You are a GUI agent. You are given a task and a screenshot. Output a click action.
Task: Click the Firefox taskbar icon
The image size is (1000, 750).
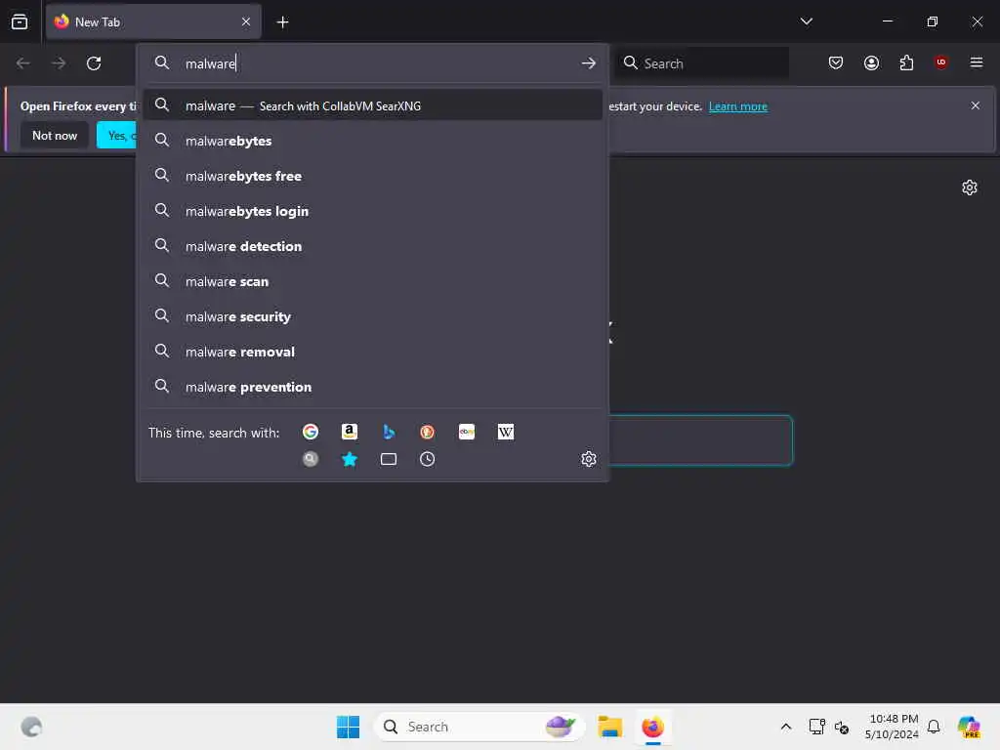[652, 727]
